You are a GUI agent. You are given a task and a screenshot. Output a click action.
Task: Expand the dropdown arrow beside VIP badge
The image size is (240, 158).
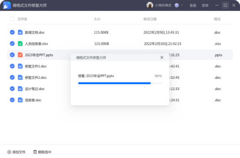tap(182, 5)
